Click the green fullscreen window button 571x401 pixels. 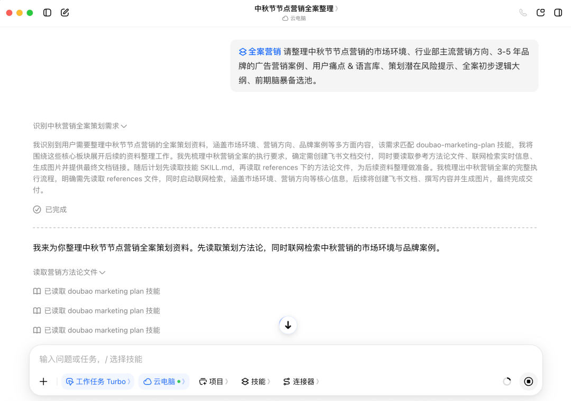(x=30, y=13)
